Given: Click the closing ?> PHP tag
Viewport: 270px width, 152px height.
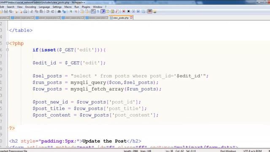Looking at the screenshot, I should pyautogui.click(x=12, y=128).
